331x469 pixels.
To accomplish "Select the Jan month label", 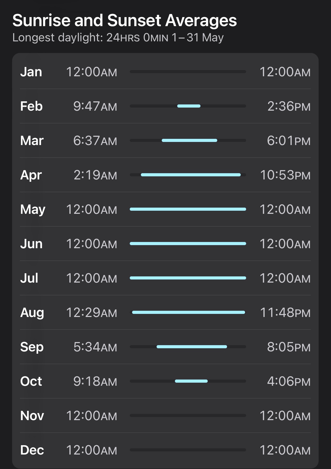I will [x=31, y=72].
